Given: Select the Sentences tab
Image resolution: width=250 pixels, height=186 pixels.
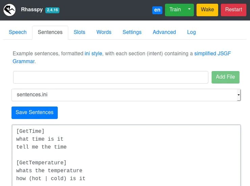Looking at the screenshot, I should pyautogui.click(x=50, y=32).
